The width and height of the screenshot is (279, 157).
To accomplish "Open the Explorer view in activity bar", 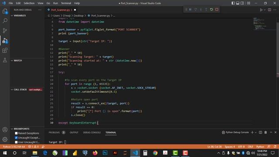I will 5,11.
